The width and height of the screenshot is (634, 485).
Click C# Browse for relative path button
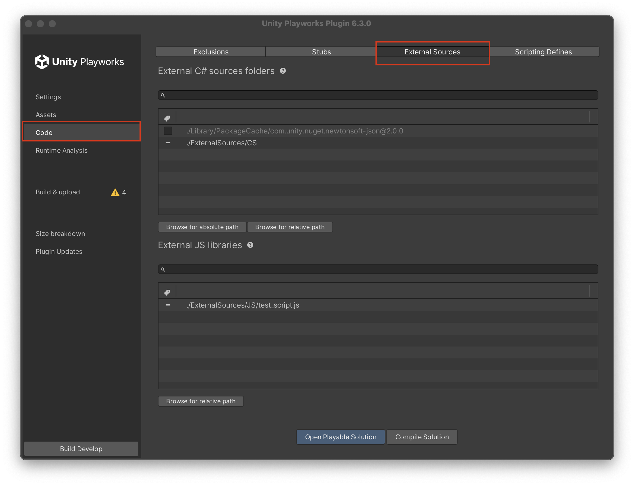click(290, 227)
